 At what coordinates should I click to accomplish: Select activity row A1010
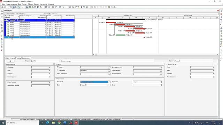[39, 25]
